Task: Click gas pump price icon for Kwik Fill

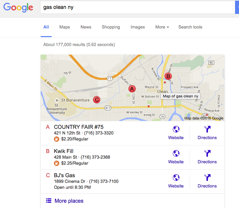Action: [x=57, y=163]
